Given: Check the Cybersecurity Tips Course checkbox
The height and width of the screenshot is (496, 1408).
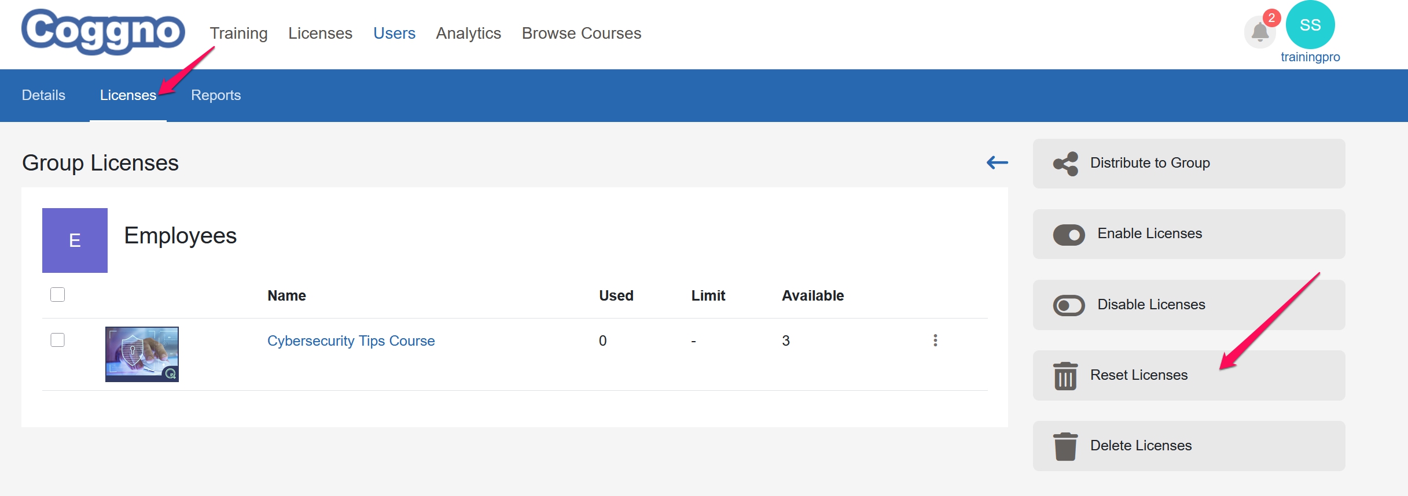Looking at the screenshot, I should (x=57, y=340).
